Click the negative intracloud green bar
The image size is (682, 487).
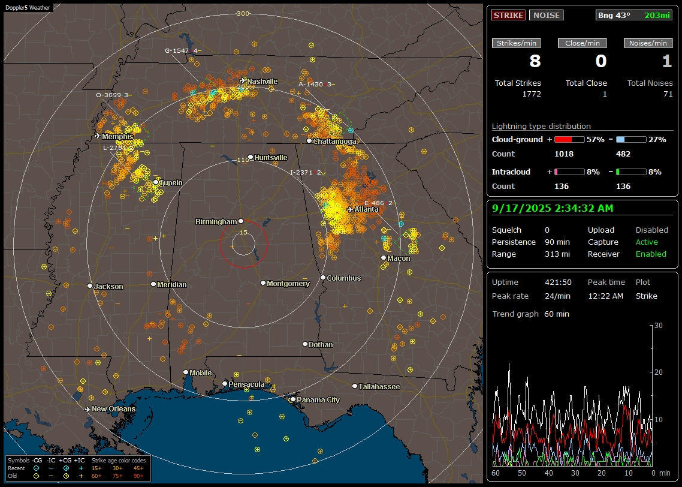(631, 172)
